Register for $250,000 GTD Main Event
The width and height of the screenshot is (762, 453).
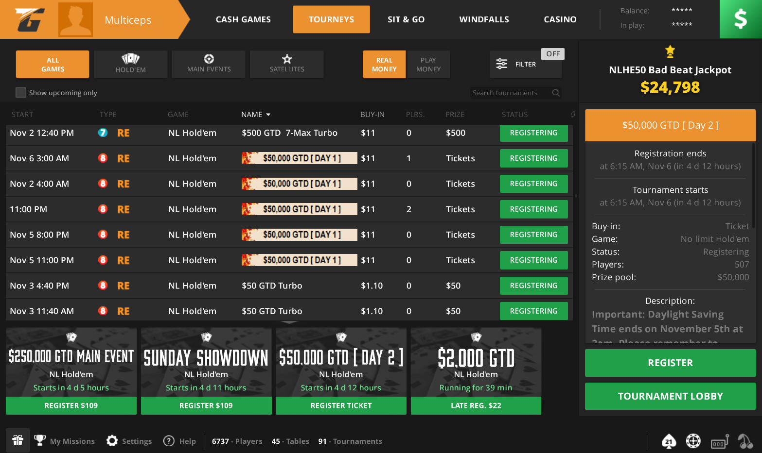[71, 405]
